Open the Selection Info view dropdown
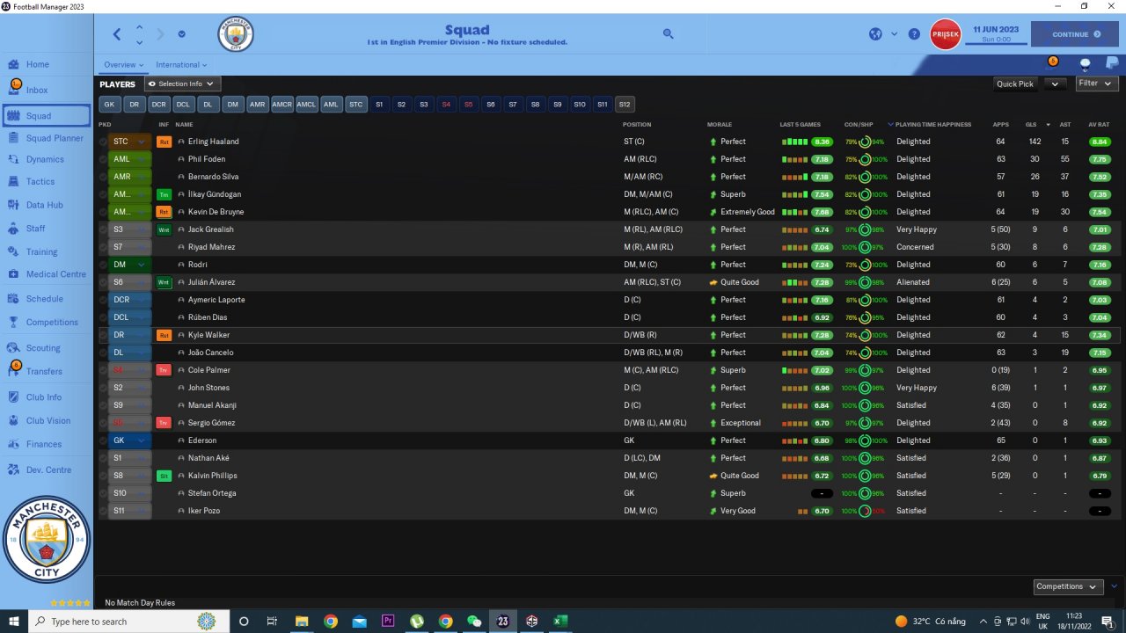The width and height of the screenshot is (1126, 633). point(181,84)
